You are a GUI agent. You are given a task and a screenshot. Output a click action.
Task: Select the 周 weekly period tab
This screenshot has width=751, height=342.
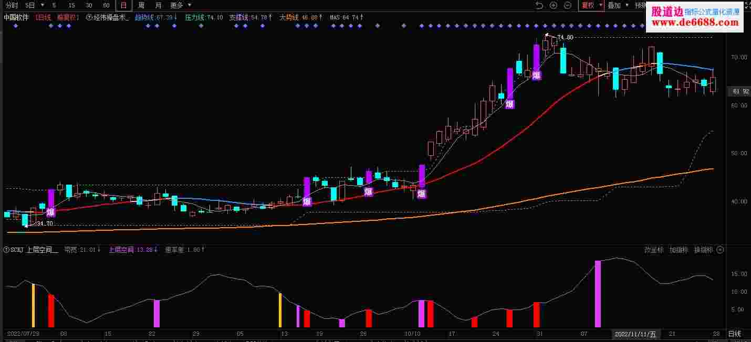(x=141, y=5)
